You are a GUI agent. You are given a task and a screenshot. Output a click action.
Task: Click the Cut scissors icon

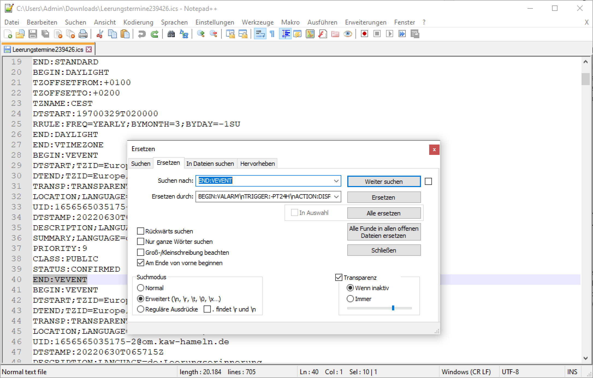coord(100,34)
